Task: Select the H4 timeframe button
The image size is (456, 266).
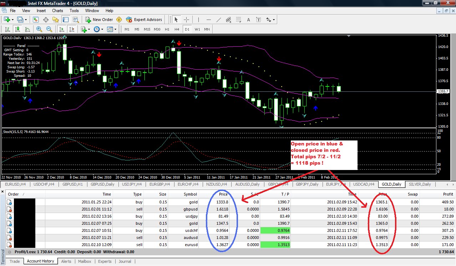Action: pos(177,29)
